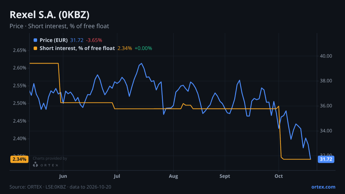Click the 38.00 right axis label
345x194 pixels.
click(326, 81)
